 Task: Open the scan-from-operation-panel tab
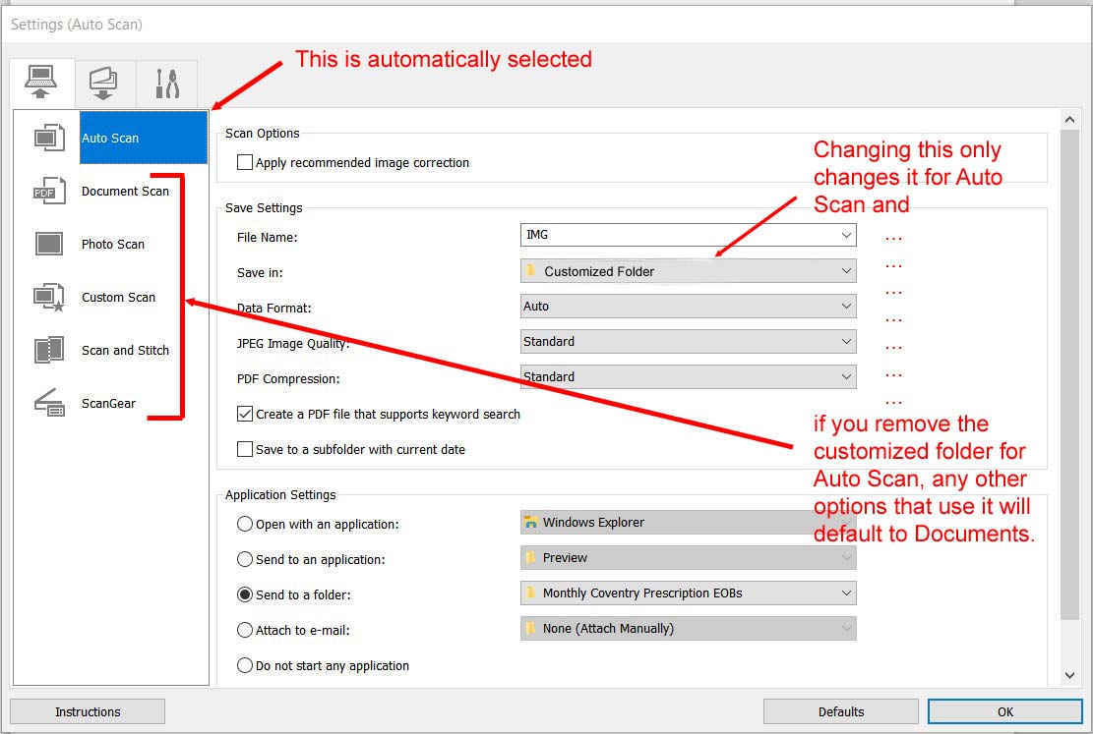(103, 83)
